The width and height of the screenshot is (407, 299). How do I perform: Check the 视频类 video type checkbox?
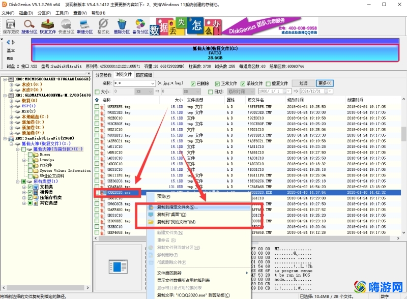30,192
